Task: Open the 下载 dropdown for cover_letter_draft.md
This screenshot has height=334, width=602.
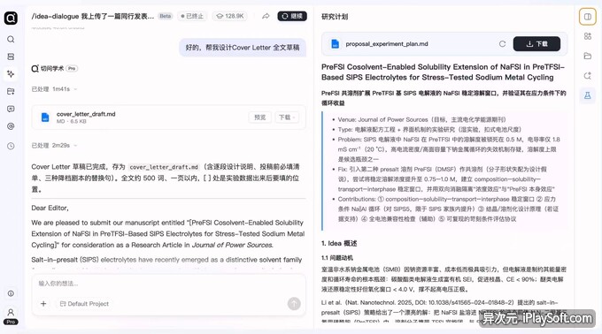Action: click(287, 118)
